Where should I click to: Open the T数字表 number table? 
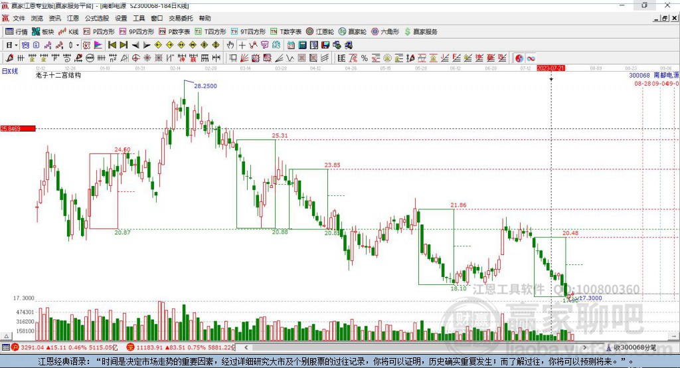point(286,32)
